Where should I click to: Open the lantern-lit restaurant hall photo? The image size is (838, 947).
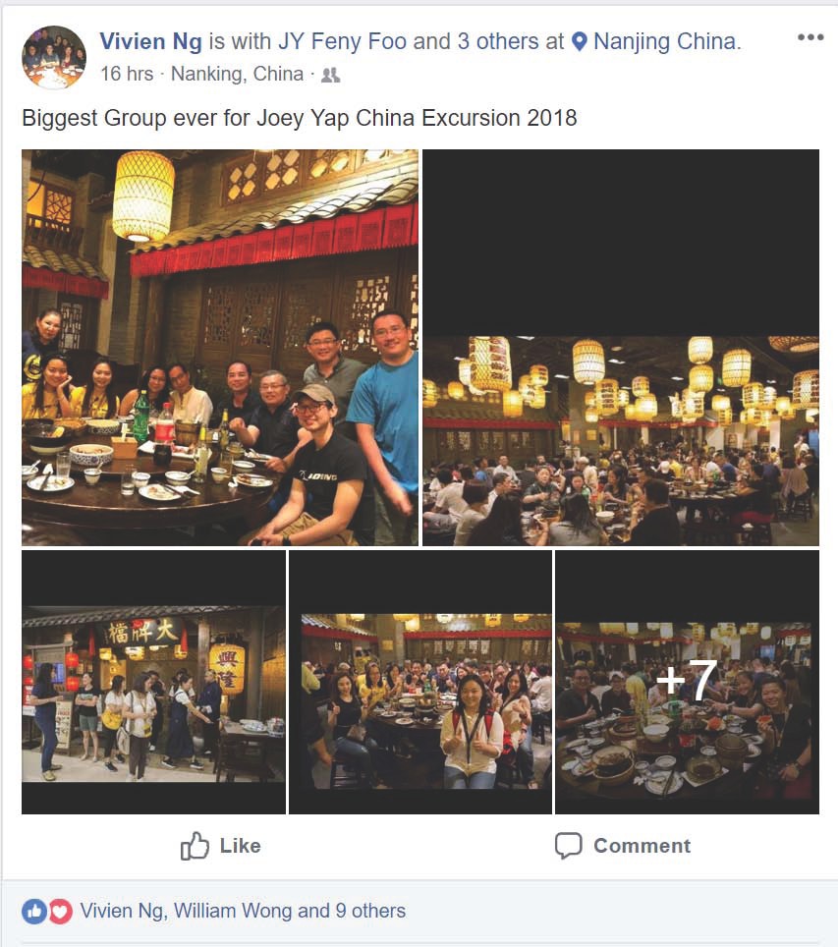(x=621, y=348)
